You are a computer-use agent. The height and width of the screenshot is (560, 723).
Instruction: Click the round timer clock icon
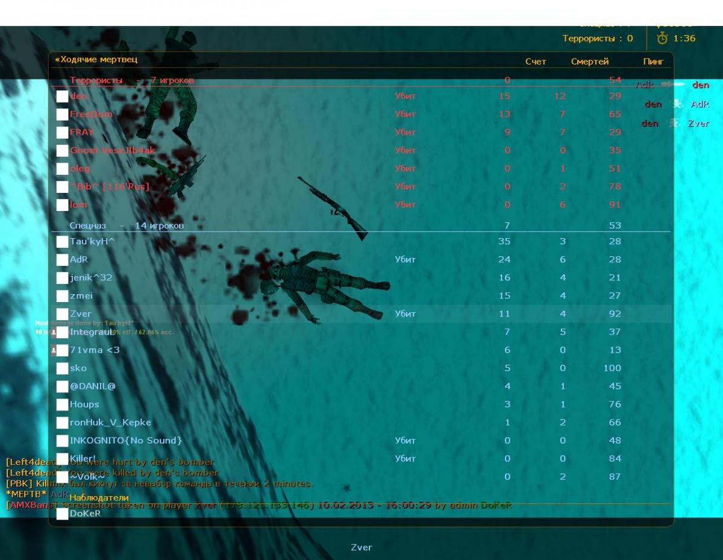(x=662, y=38)
